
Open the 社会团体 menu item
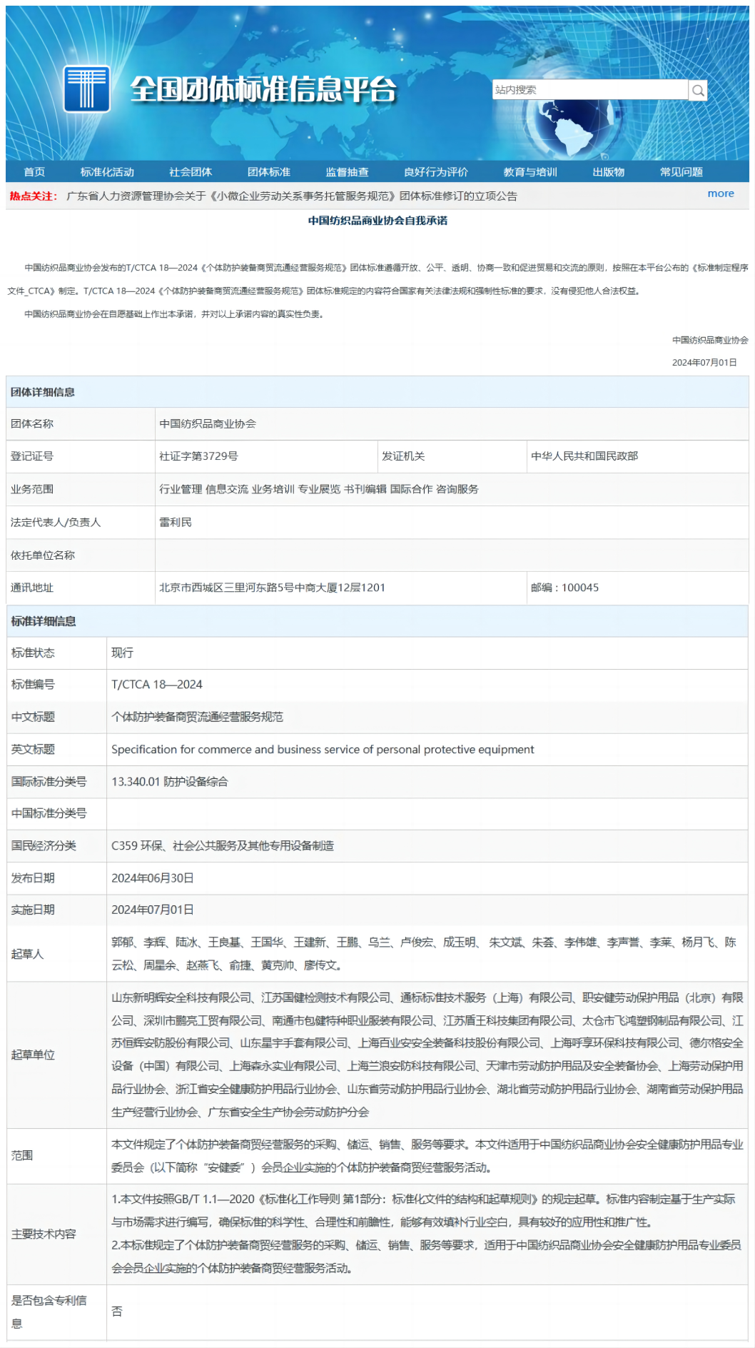pyautogui.click(x=191, y=172)
